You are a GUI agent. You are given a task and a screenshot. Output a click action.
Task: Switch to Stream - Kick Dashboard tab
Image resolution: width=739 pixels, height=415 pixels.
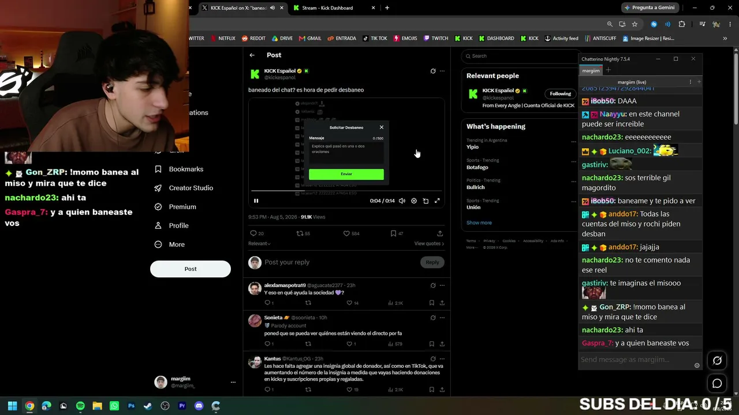(334, 8)
